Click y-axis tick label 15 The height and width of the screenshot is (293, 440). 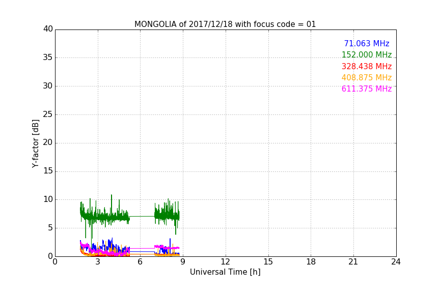[48, 171]
